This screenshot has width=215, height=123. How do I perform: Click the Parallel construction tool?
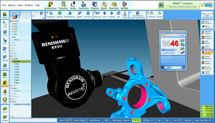point(60,15)
